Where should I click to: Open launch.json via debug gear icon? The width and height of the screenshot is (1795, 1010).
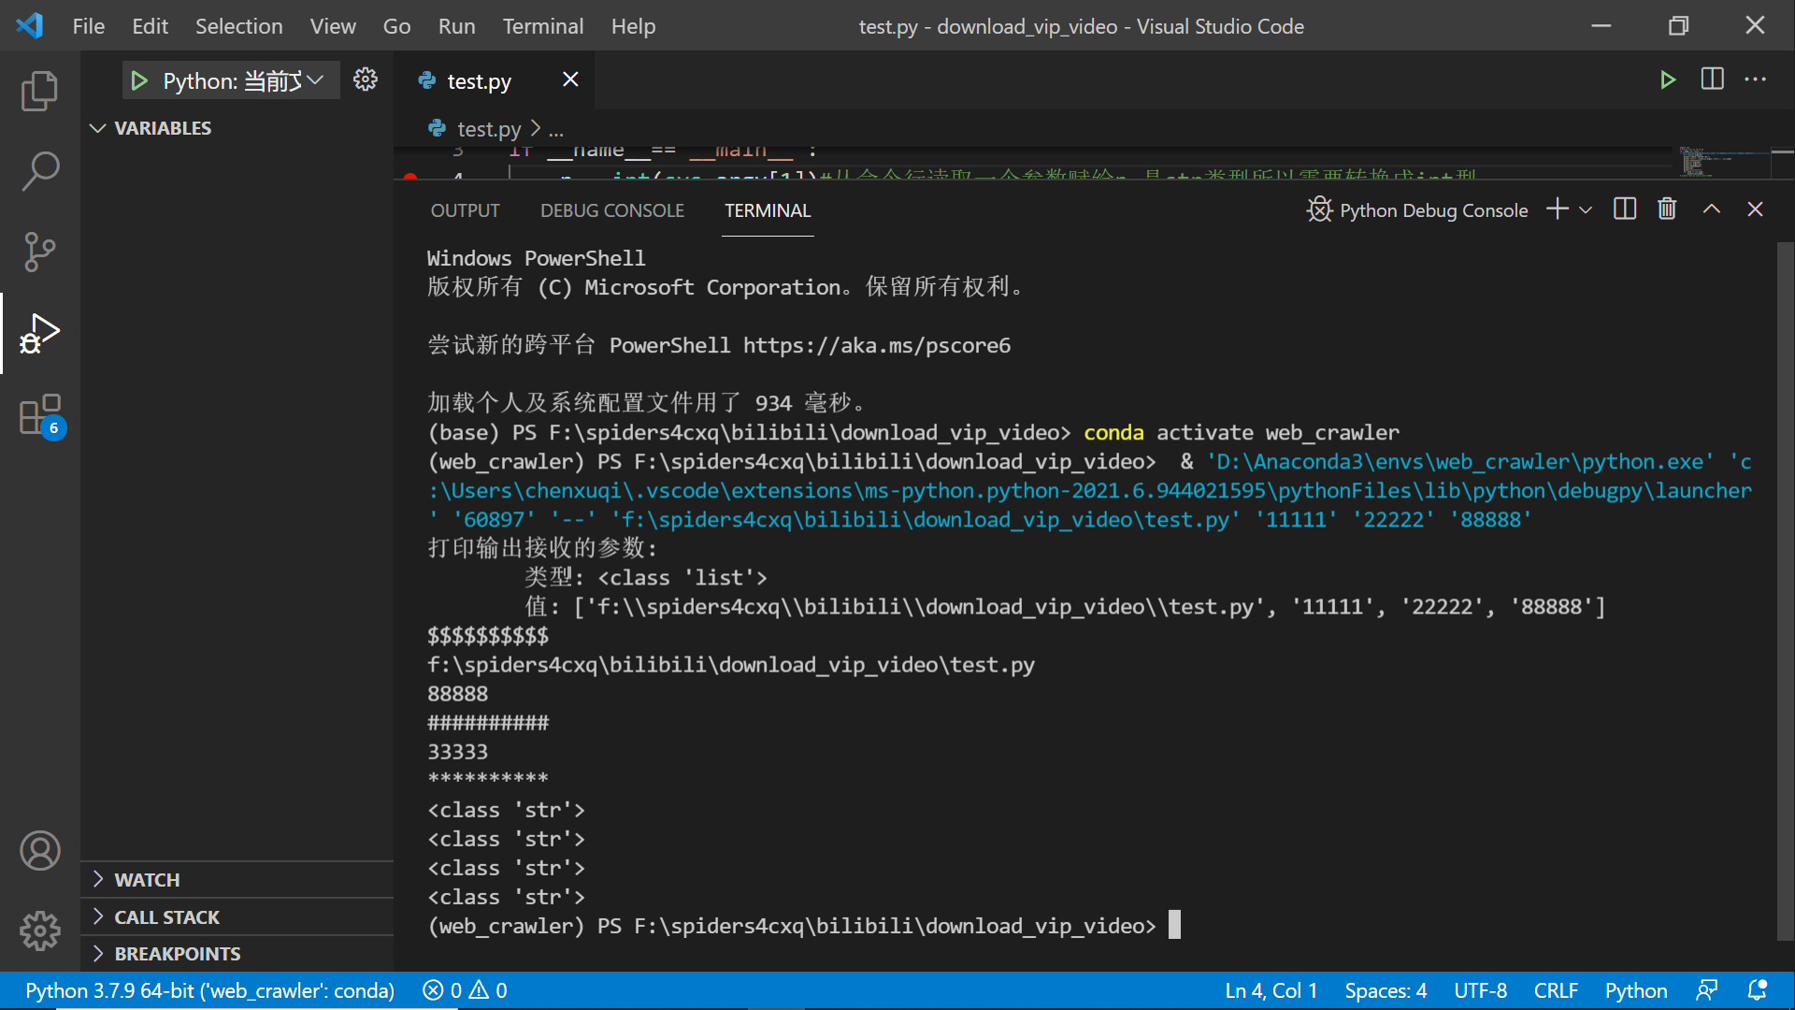tap(366, 80)
